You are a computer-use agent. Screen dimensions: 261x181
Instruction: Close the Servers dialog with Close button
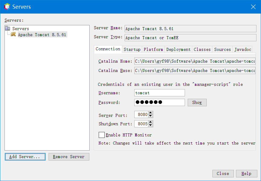click(223, 174)
